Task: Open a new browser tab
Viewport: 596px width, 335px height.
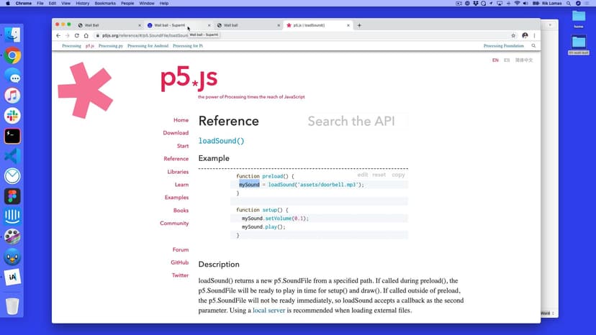Action: pyautogui.click(x=359, y=25)
